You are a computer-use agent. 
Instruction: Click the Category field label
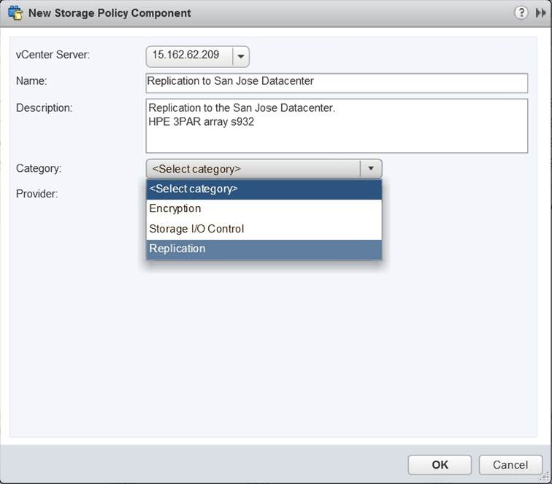[x=39, y=168]
